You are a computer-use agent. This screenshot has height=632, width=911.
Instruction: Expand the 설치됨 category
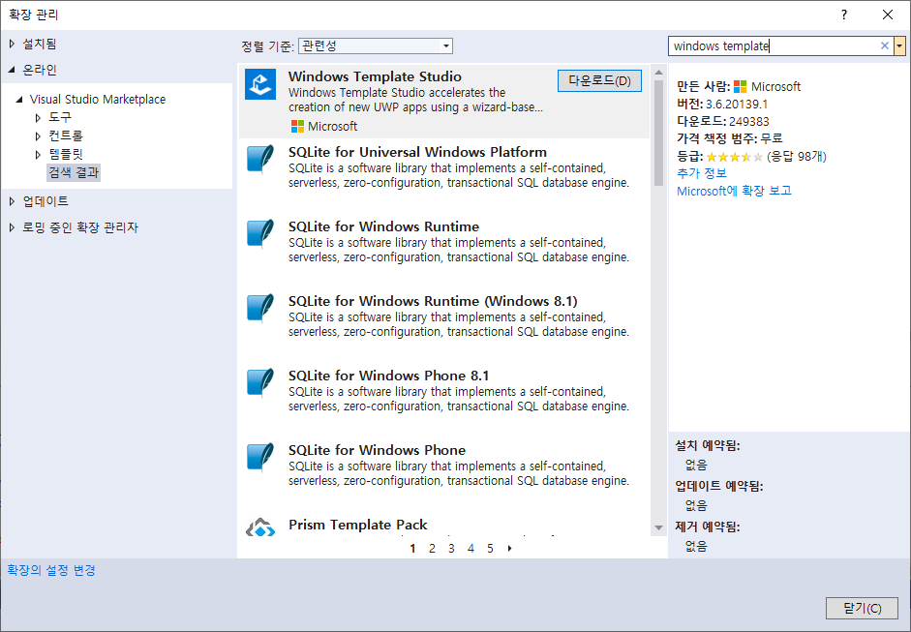[x=12, y=45]
